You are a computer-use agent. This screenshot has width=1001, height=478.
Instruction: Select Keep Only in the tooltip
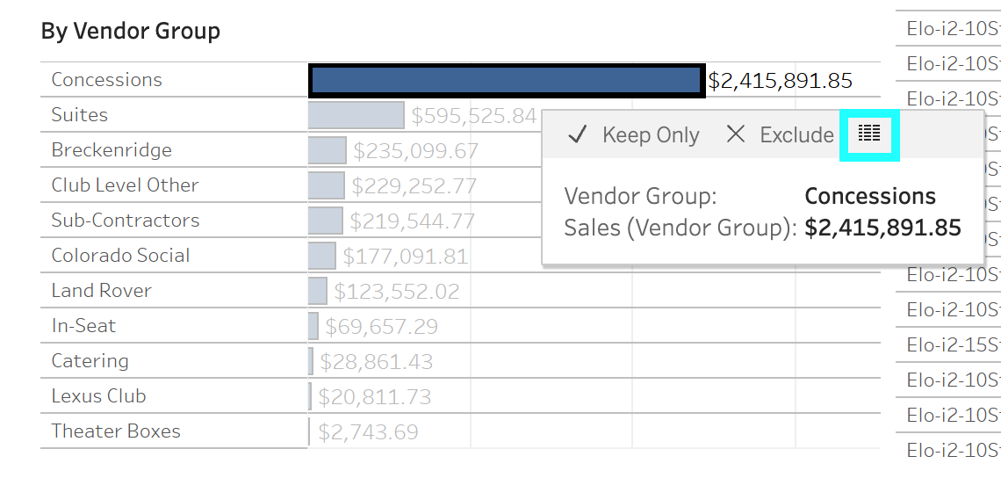tap(650, 135)
